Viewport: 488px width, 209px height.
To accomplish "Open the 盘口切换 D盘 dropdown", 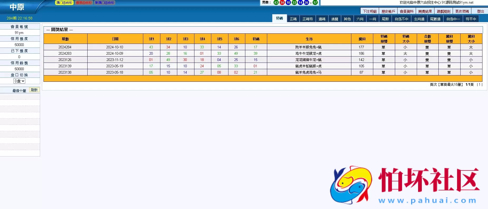I will pyautogui.click(x=19, y=81).
